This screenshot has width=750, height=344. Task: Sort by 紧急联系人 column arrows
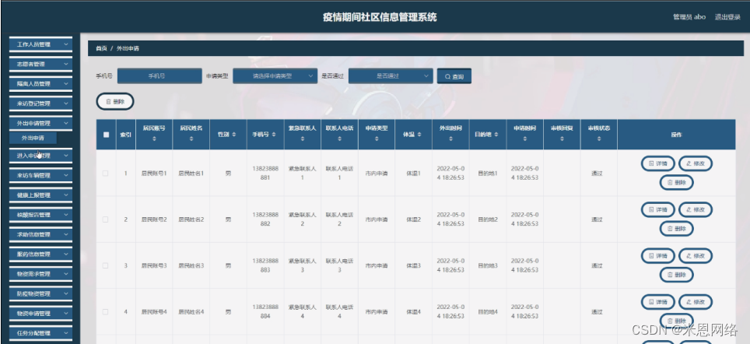(x=303, y=139)
